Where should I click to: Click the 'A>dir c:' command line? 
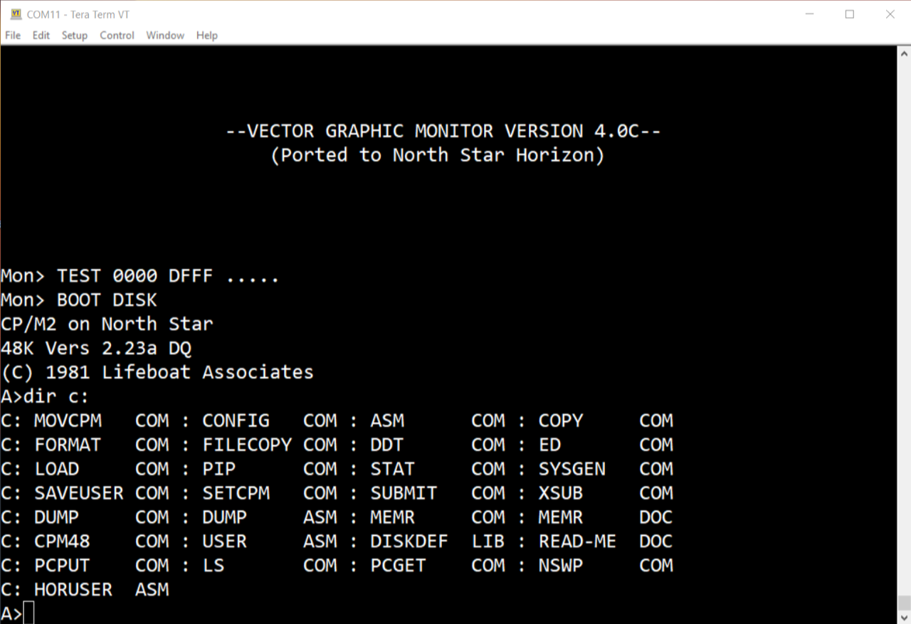(45, 397)
